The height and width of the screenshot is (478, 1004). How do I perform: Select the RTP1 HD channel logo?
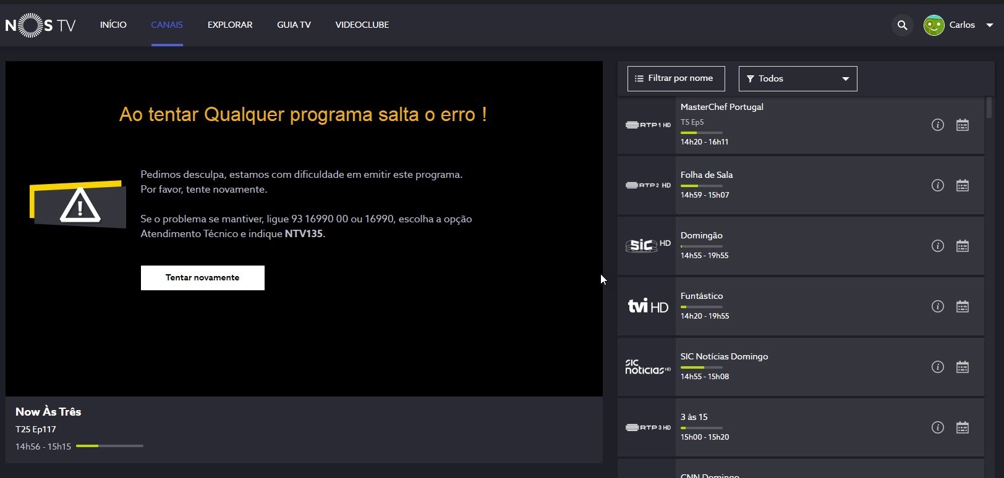pyautogui.click(x=647, y=125)
